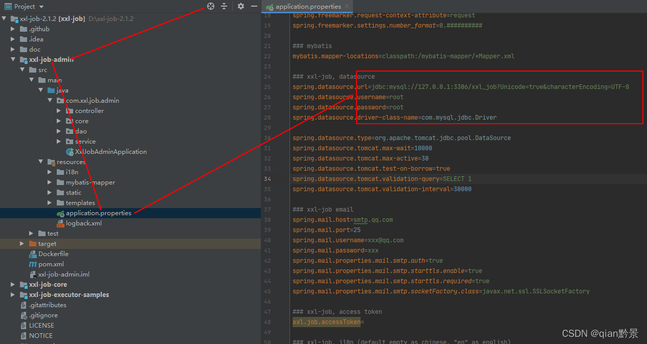647x344 pixels.
Task: Expand the test folder
Action: [32, 234]
